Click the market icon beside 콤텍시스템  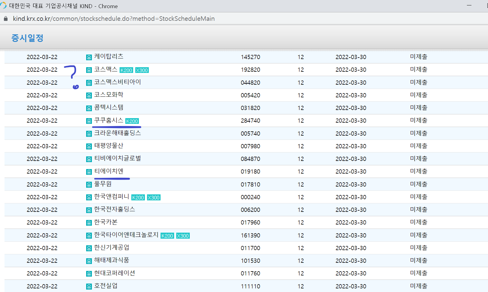(x=89, y=108)
